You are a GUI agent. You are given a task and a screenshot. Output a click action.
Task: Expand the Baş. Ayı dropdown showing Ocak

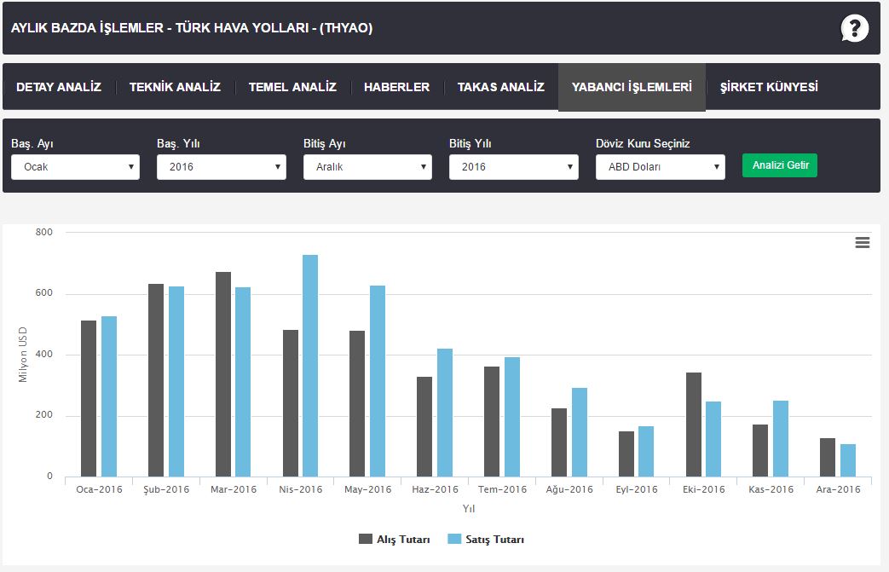point(75,167)
